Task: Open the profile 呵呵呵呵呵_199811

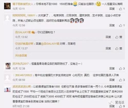Action: pos(24,15)
